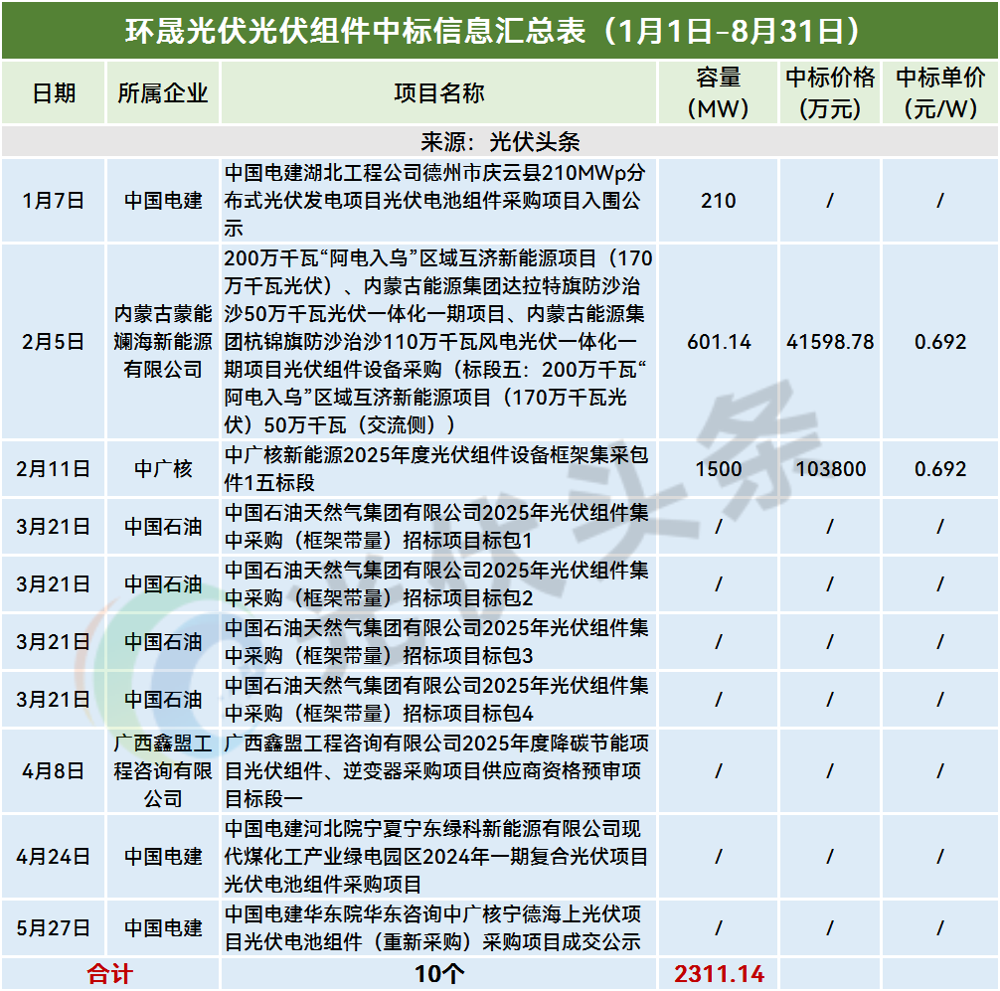
Task: Click 中国电建 company in the 1月7日 row
Action: pos(163,200)
